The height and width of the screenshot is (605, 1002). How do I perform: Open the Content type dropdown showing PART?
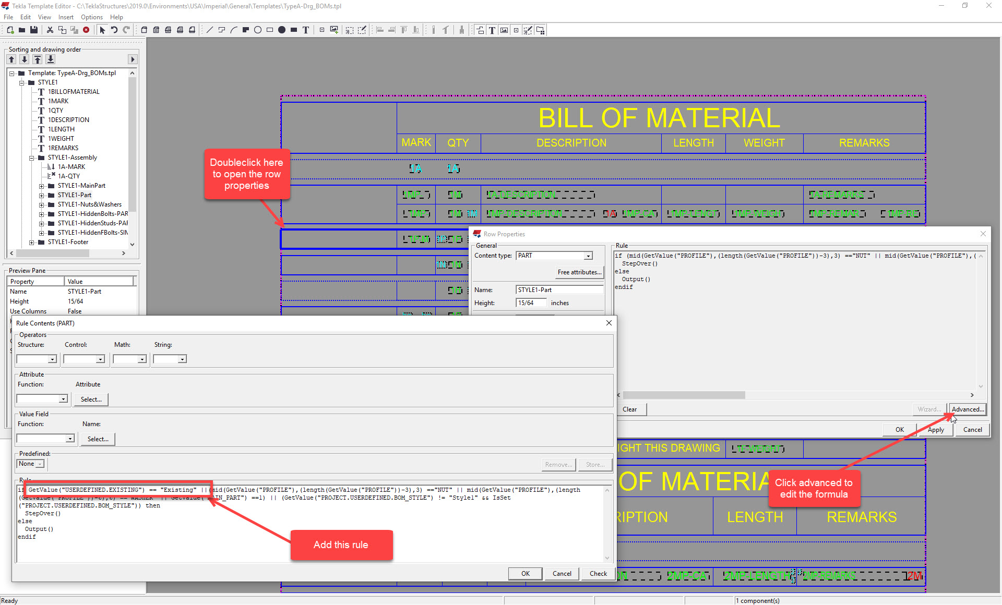pyautogui.click(x=588, y=256)
